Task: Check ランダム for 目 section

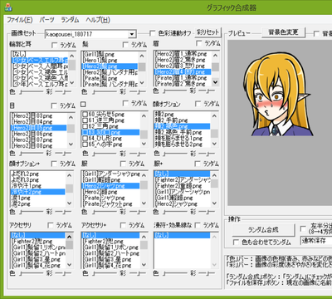Action: (54, 105)
